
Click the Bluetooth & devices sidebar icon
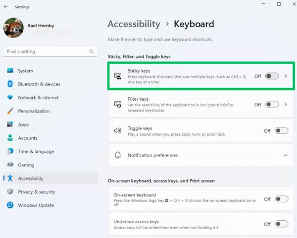click(x=10, y=84)
